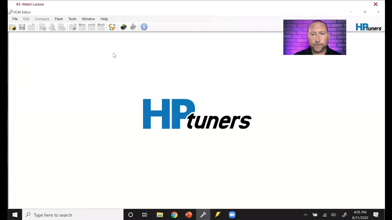Open the Wi-Fi network tray icon
Viewport: 392px width, 220px height.
point(325,215)
